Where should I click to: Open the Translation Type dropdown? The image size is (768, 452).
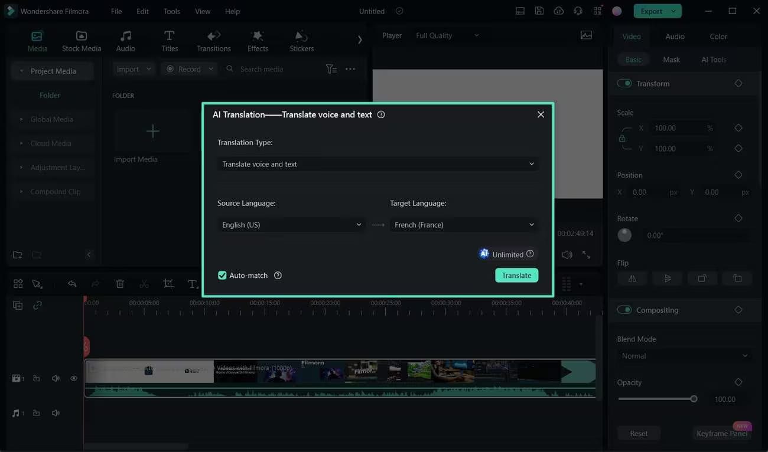click(378, 164)
